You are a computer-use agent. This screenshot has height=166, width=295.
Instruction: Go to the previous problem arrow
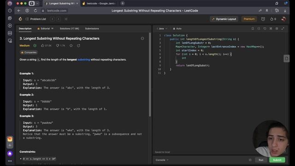pyautogui.click(x=53, y=19)
